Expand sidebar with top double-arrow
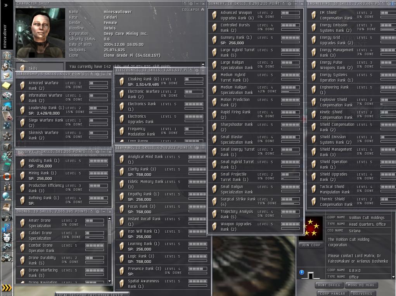Viewport: 396px width, 296px height. (6, 5)
